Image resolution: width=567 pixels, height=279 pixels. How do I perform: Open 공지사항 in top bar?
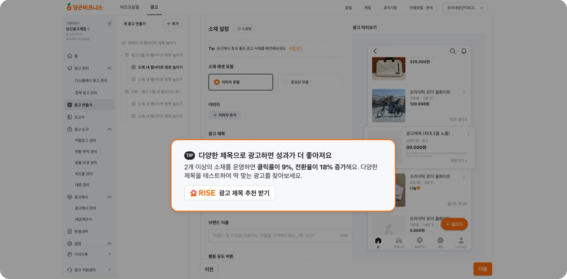pyautogui.click(x=390, y=8)
